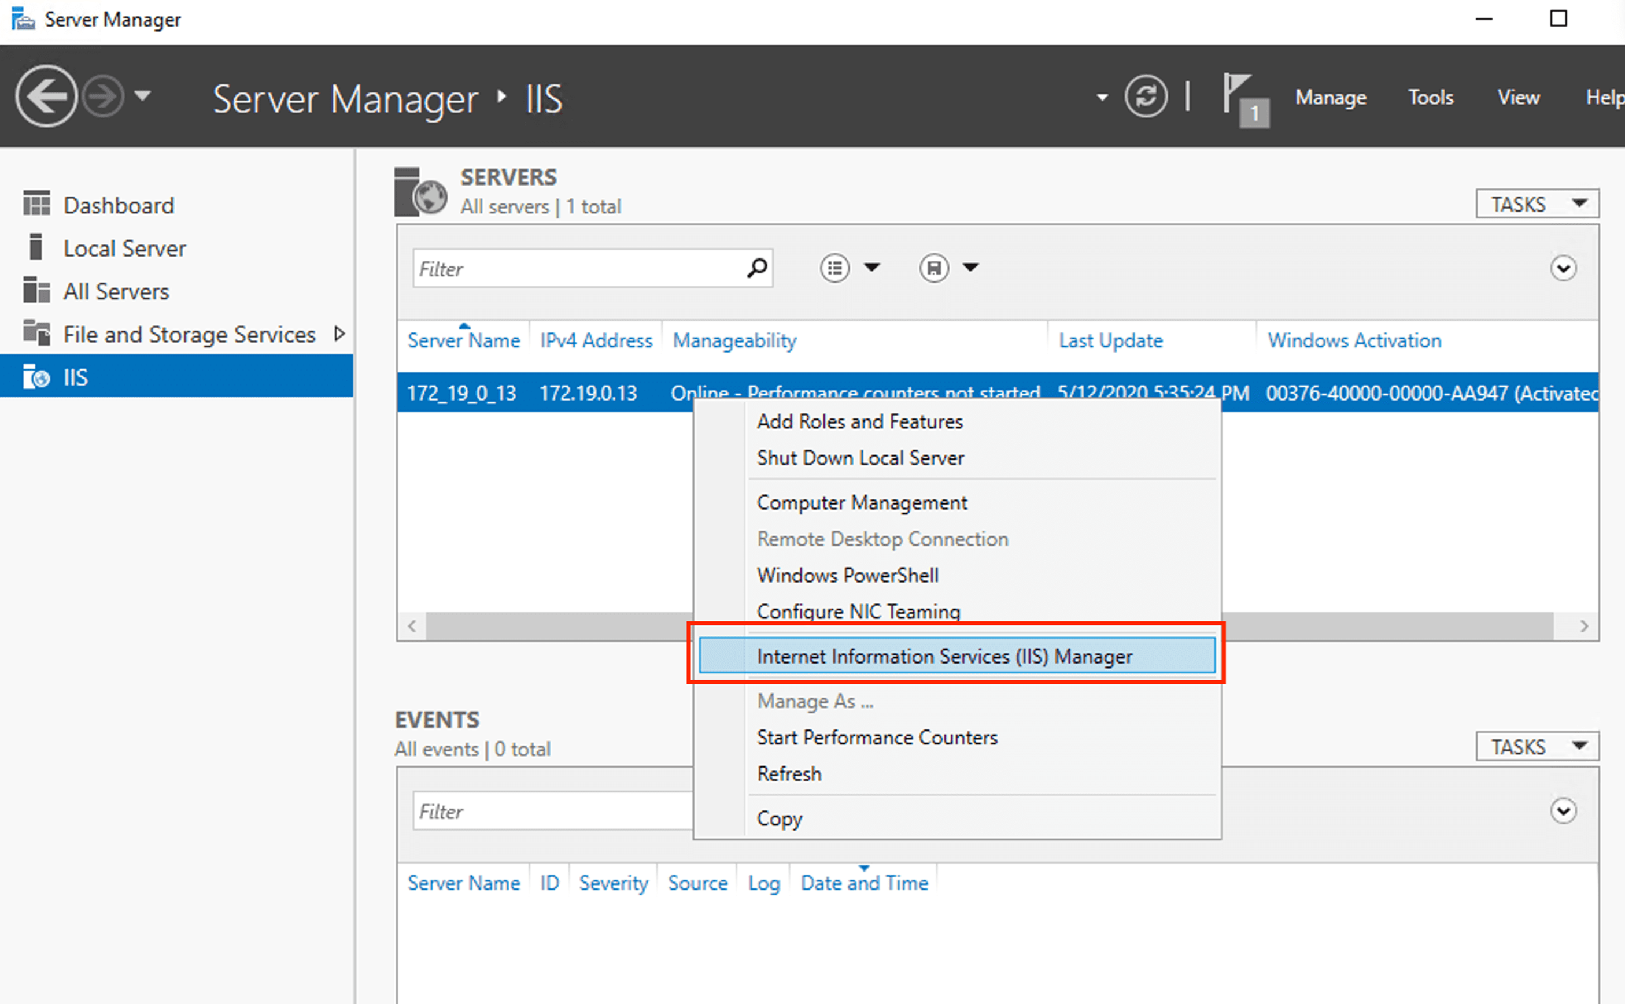Screen dimensions: 1625x1004
Task: Choose Copy from context menu
Action: (780, 818)
